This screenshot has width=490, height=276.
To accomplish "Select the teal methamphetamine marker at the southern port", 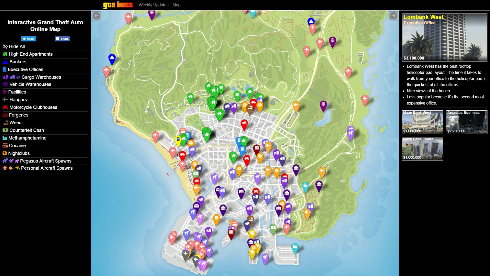I will [x=295, y=248].
